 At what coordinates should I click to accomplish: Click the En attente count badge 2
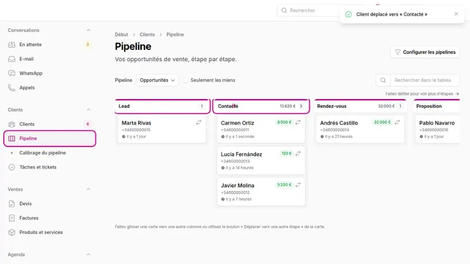(x=88, y=45)
